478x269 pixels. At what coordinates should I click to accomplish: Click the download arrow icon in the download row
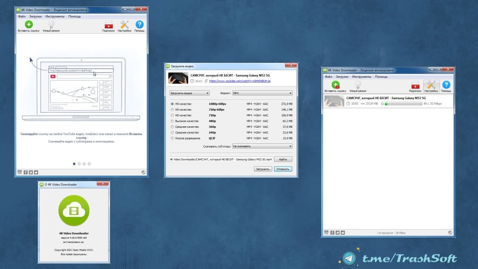click(382, 103)
